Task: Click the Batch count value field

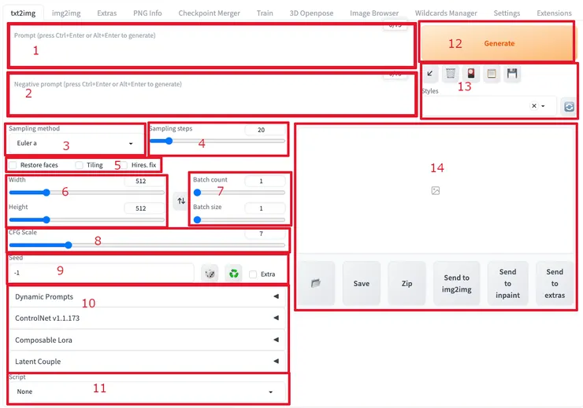Action: point(265,181)
